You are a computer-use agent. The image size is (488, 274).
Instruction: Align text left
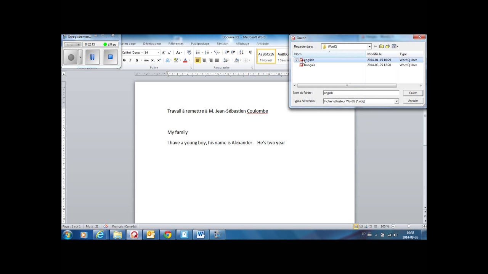tap(198, 60)
